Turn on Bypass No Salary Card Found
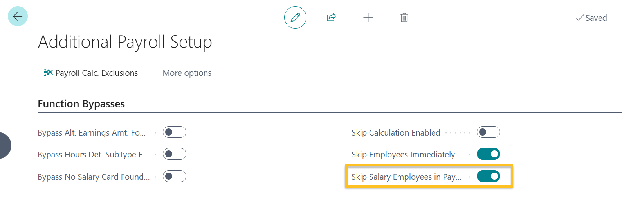This screenshot has height=214, width=622. coord(175,177)
